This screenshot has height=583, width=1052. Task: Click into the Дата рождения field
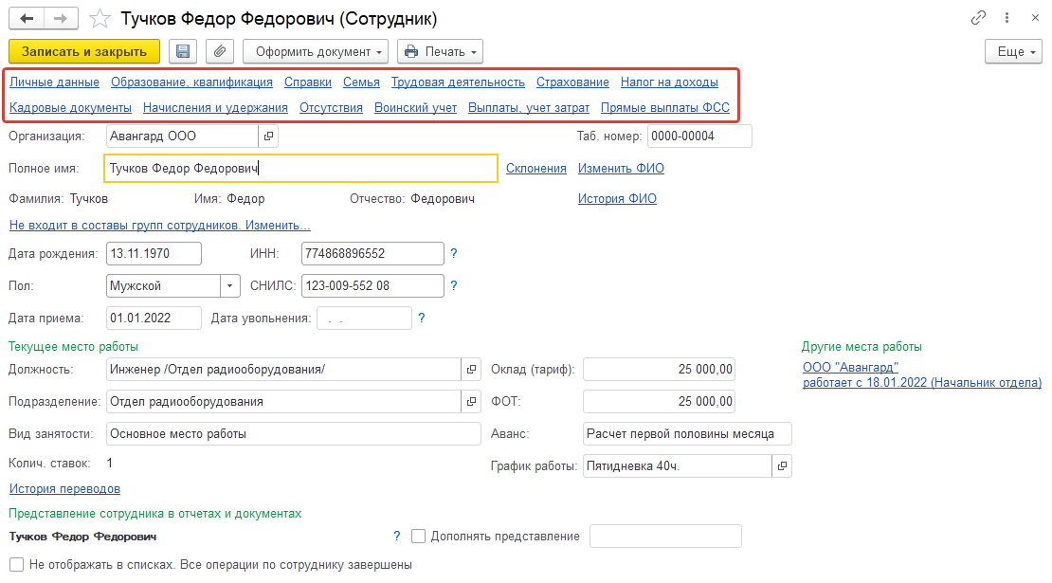[x=154, y=254]
